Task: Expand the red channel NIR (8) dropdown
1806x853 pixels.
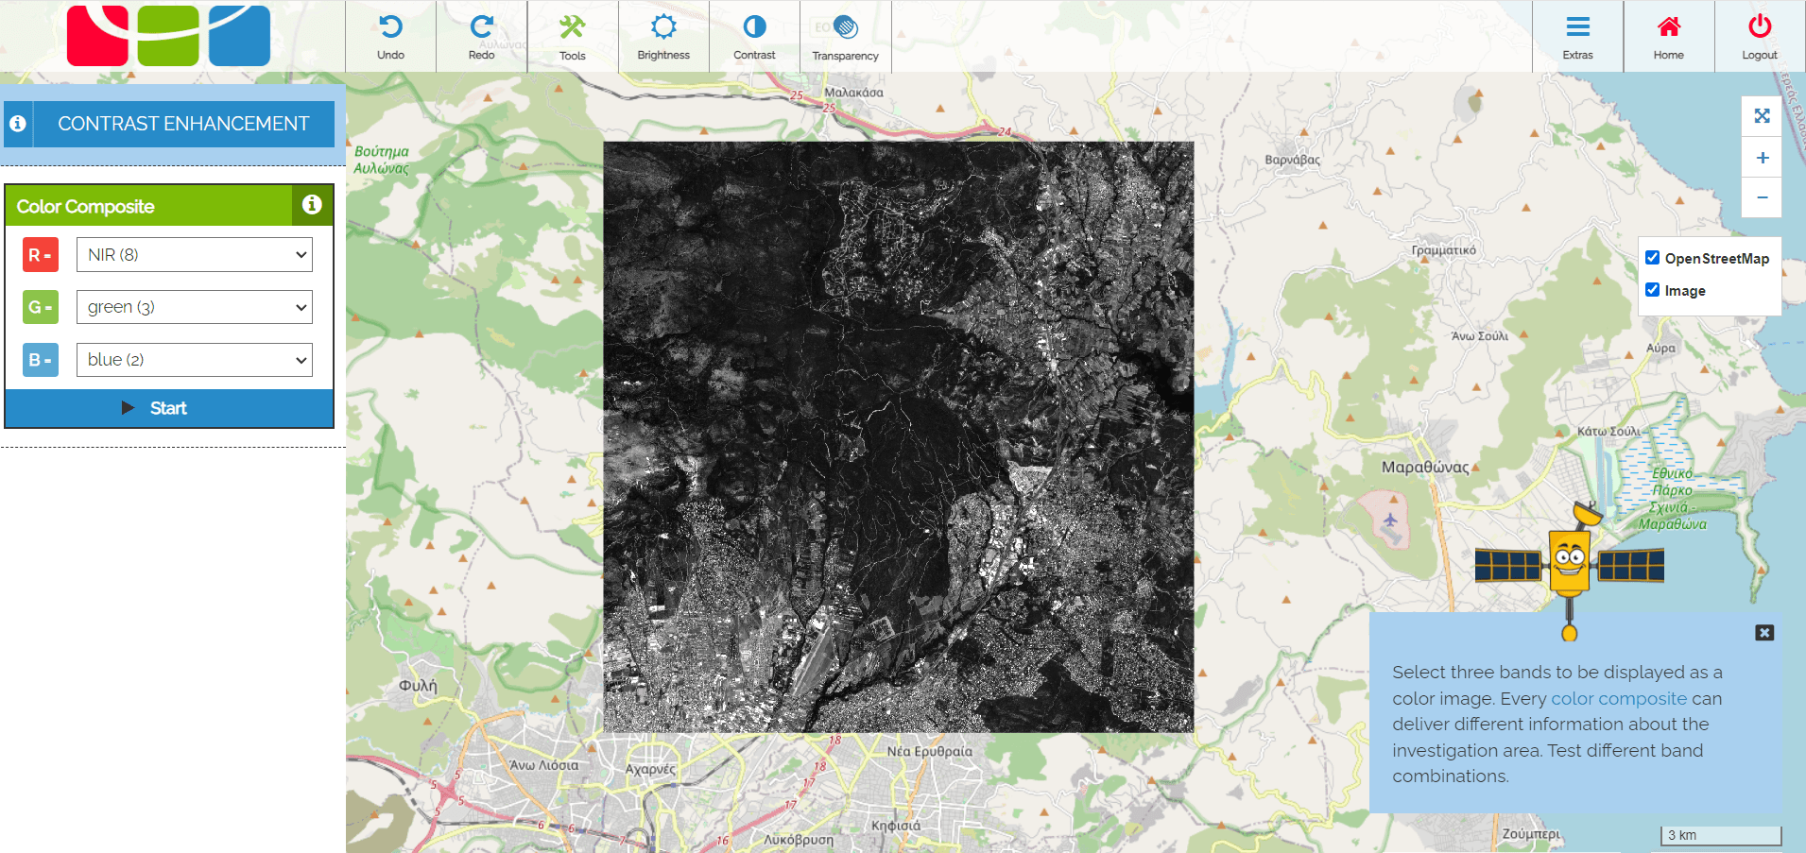Action: (x=194, y=255)
